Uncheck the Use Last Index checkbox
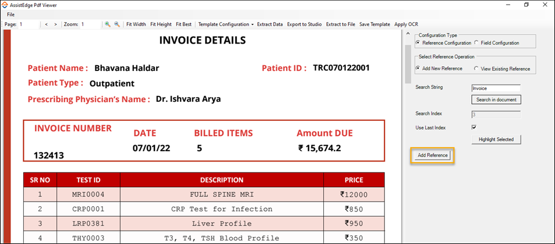Screen dimensions: 555x244 coord(474,127)
